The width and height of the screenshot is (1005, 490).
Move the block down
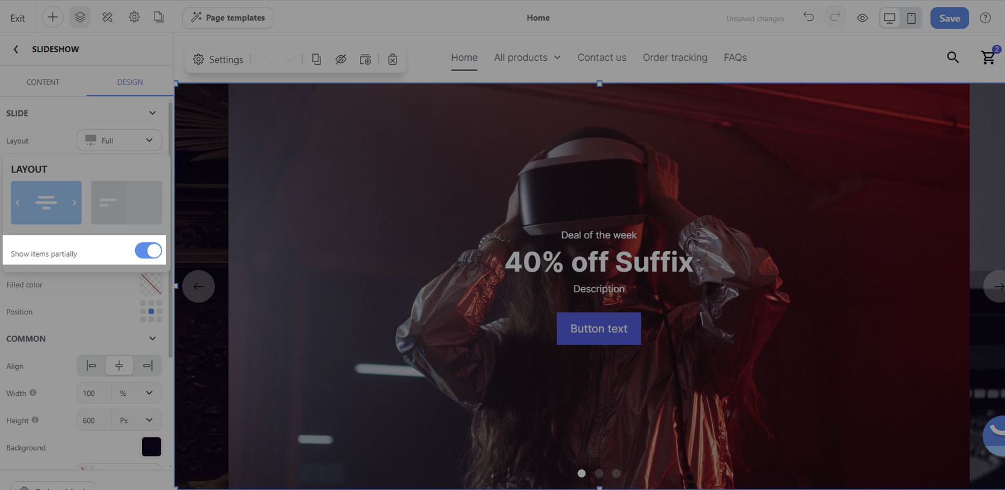pyautogui.click(x=289, y=59)
